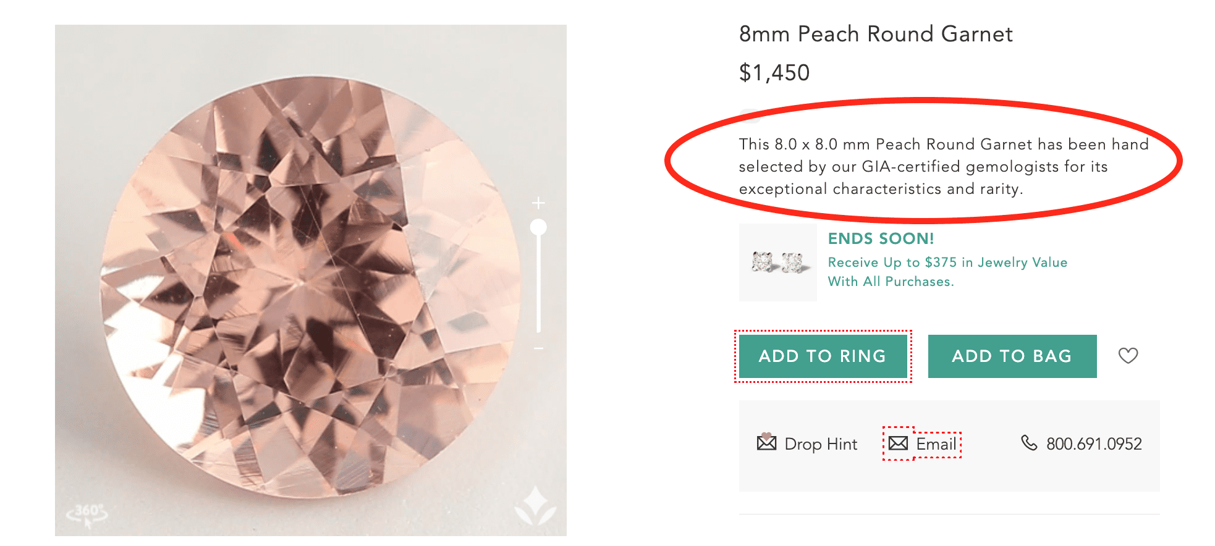Open the diamond earrings promo thumbnail
The width and height of the screenshot is (1215, 546).
click(777, 262)
